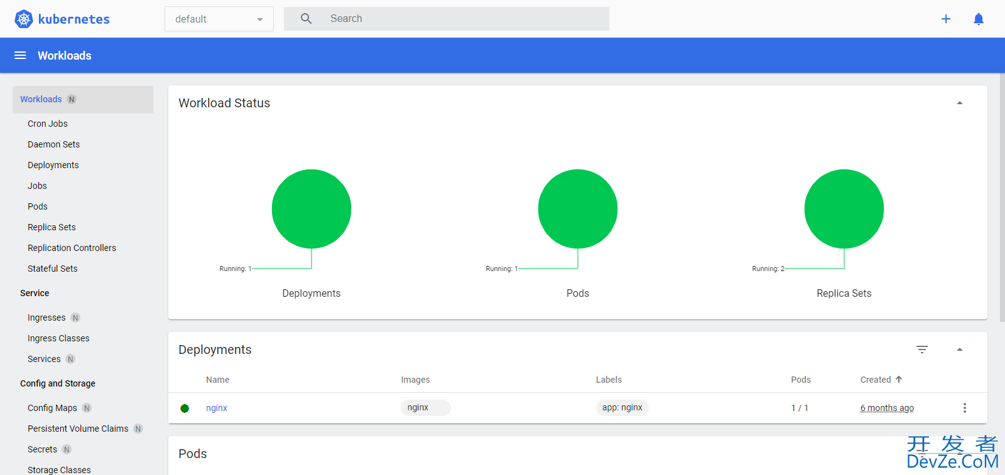Open Services in sidebar
This screenshot has width=1005, height=475.
[x=44, y=359]
